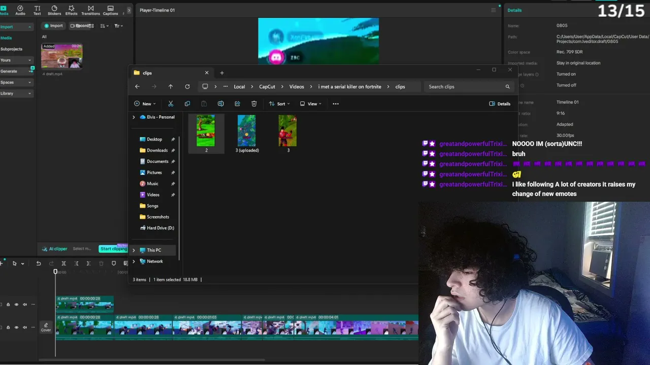650x365 pixels.
Task: Open more options for upper overlay track
Action: pyautogui.click(x=34, y=305)
